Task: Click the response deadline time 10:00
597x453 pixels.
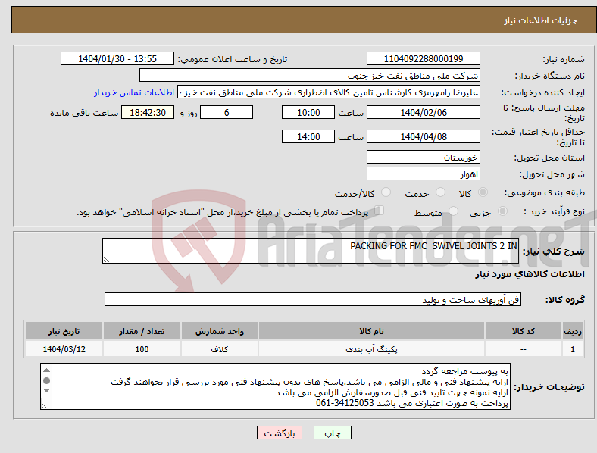Action: 308,113
